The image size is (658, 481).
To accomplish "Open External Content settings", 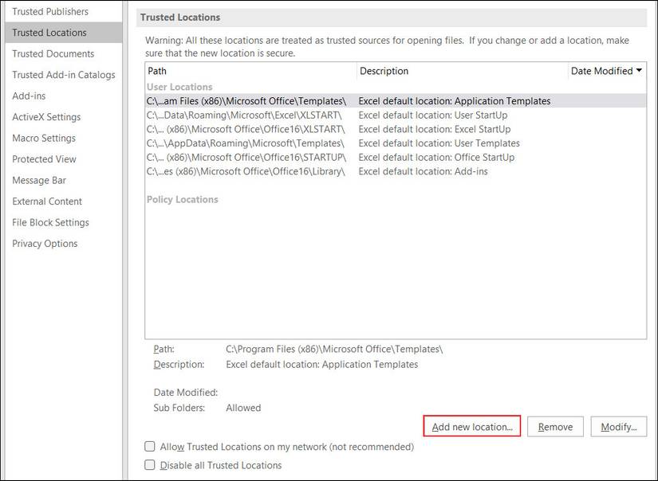I will click(x=45, y=201).
